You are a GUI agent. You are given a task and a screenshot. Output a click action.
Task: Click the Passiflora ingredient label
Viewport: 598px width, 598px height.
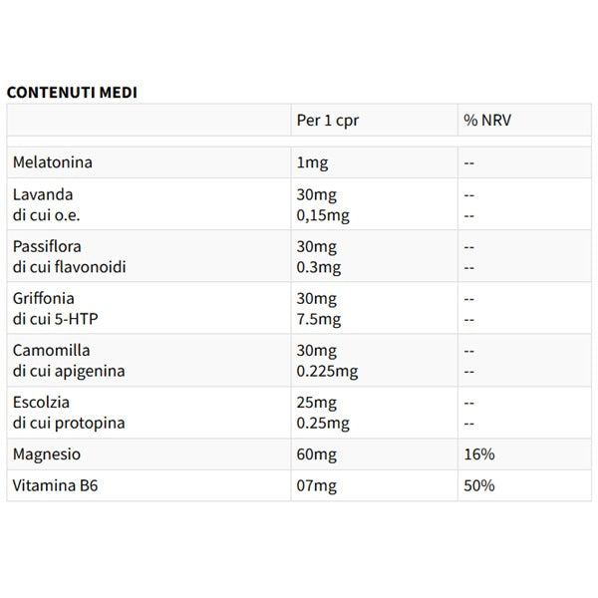47,246
